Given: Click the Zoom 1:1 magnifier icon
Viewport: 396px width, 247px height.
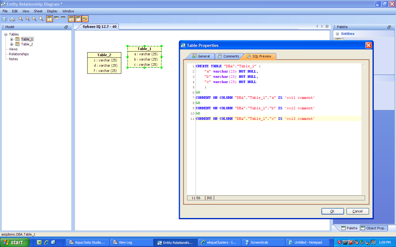Looking at the screenshot, I should click(x=21, y=19).
